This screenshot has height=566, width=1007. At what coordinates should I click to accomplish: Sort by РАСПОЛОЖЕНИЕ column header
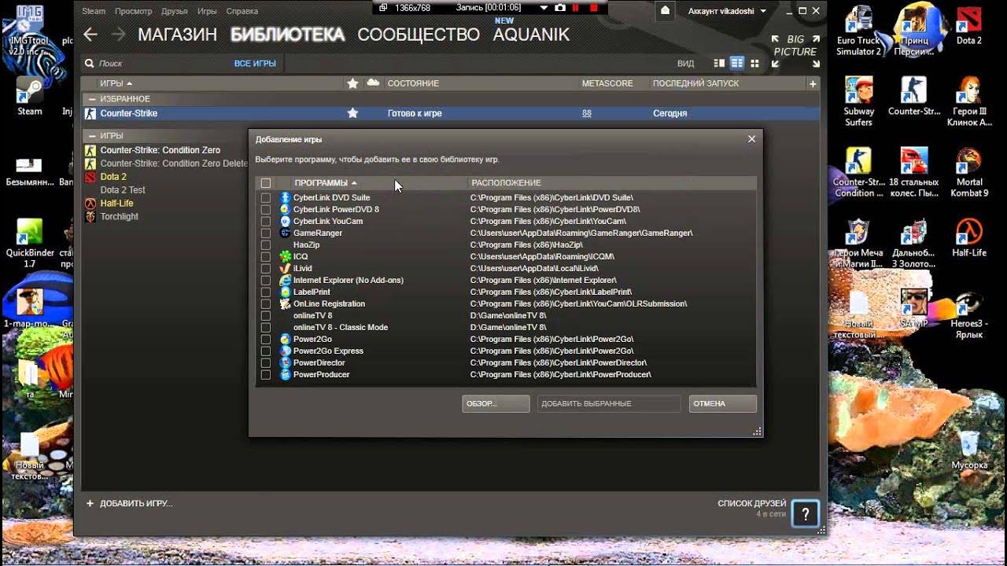tap(507, 183)
